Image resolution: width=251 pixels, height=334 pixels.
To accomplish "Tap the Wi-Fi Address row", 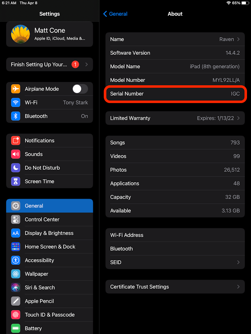I will click(x=175, y=235).
